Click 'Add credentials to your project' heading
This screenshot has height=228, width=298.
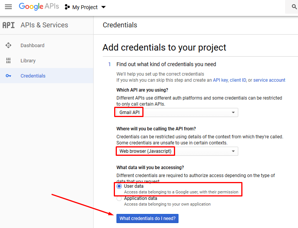coord(164,47)
